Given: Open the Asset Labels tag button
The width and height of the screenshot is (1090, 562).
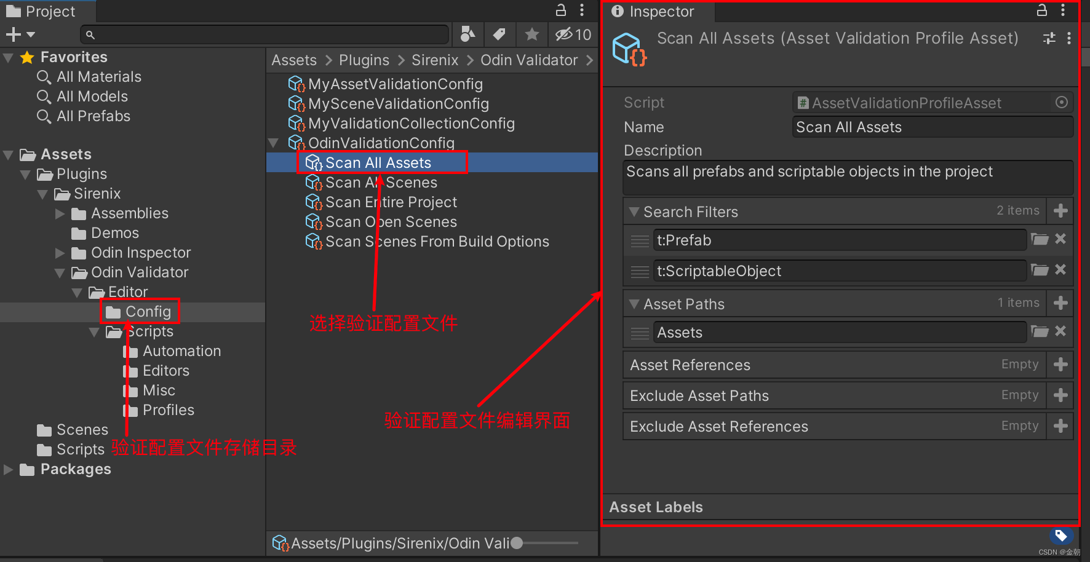Looking at the screenshot, I should 1060,536.
